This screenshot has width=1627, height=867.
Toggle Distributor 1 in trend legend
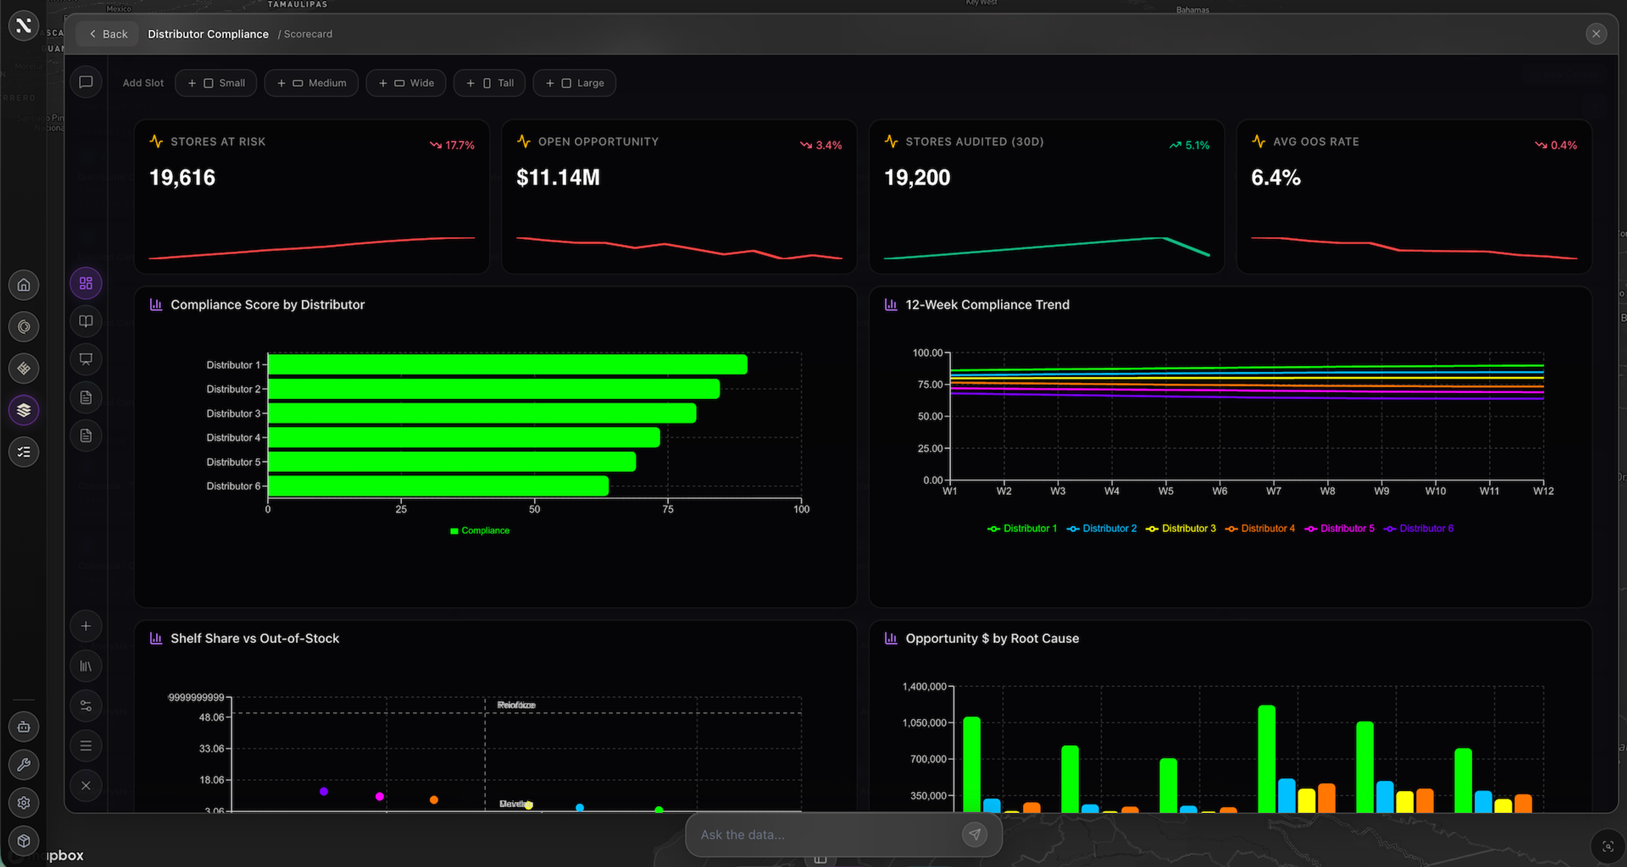[1022, 528]
